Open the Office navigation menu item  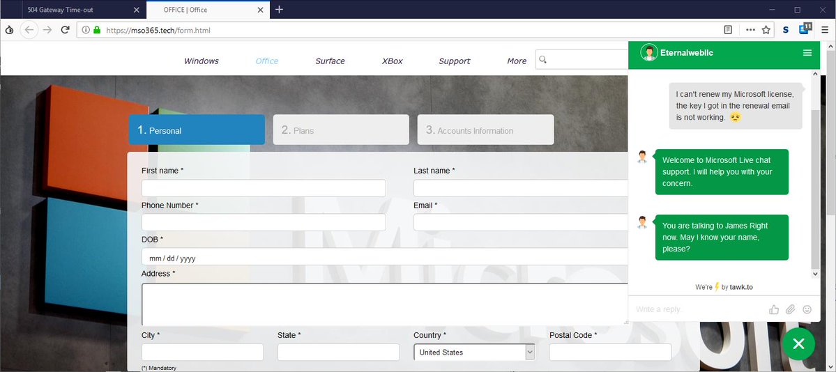coord(266,61)
